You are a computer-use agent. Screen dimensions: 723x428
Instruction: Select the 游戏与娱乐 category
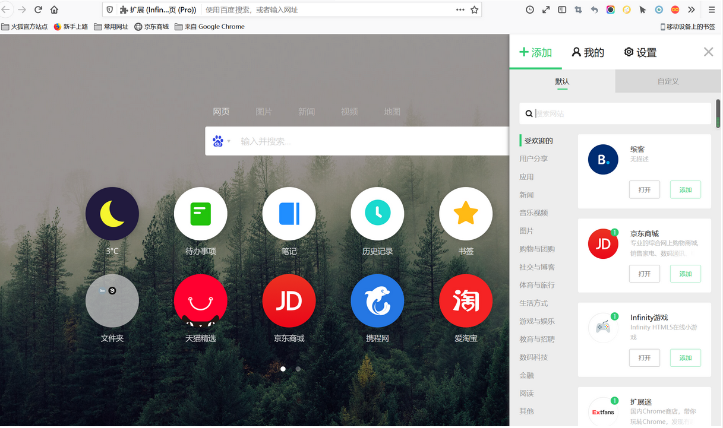[x=537, y=321]
